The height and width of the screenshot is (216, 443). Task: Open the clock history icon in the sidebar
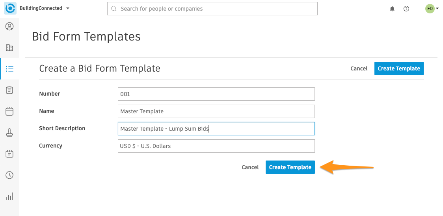[9, 175]
